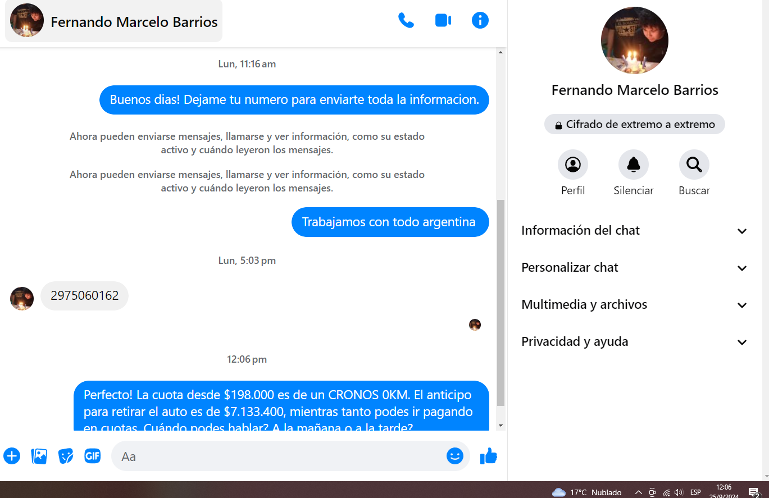The height and width of the screenshot is (498, 769).
Task: Open the emoji picker in message box
Action: (x=454, y=456)
